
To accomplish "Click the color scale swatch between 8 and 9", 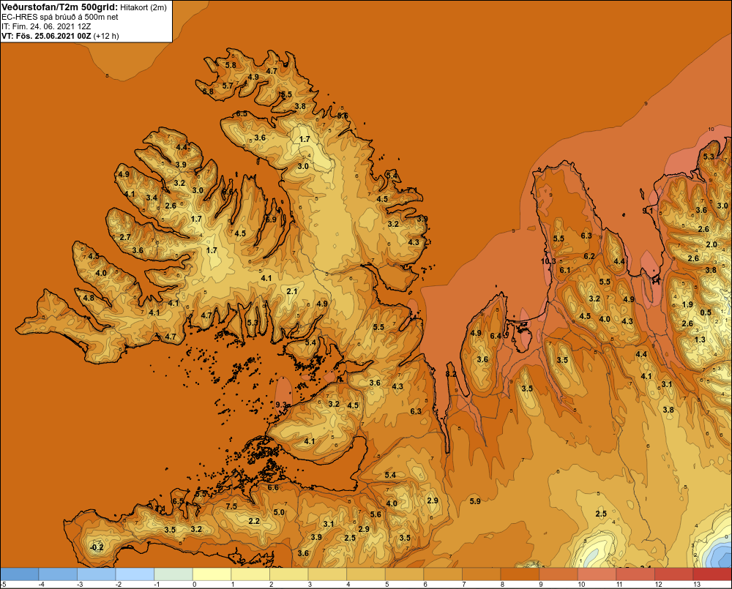I will click(520, 574).
